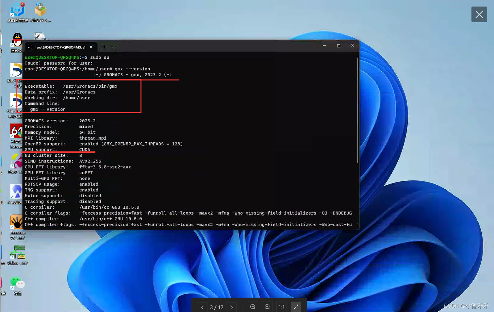Click the '/usr/bin/c++ GNU 10.5.0' value
494x312 pixels.
pos(110,219)
